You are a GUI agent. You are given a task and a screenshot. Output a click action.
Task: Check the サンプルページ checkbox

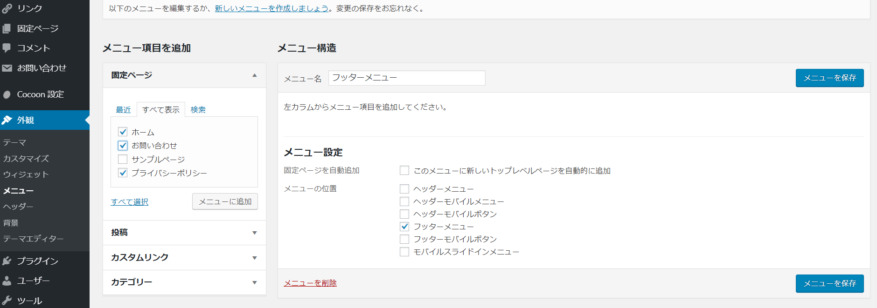123,159
